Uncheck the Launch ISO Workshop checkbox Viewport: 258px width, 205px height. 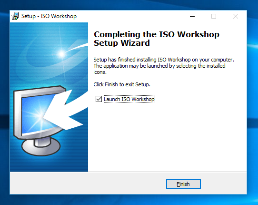coord(99,99)
